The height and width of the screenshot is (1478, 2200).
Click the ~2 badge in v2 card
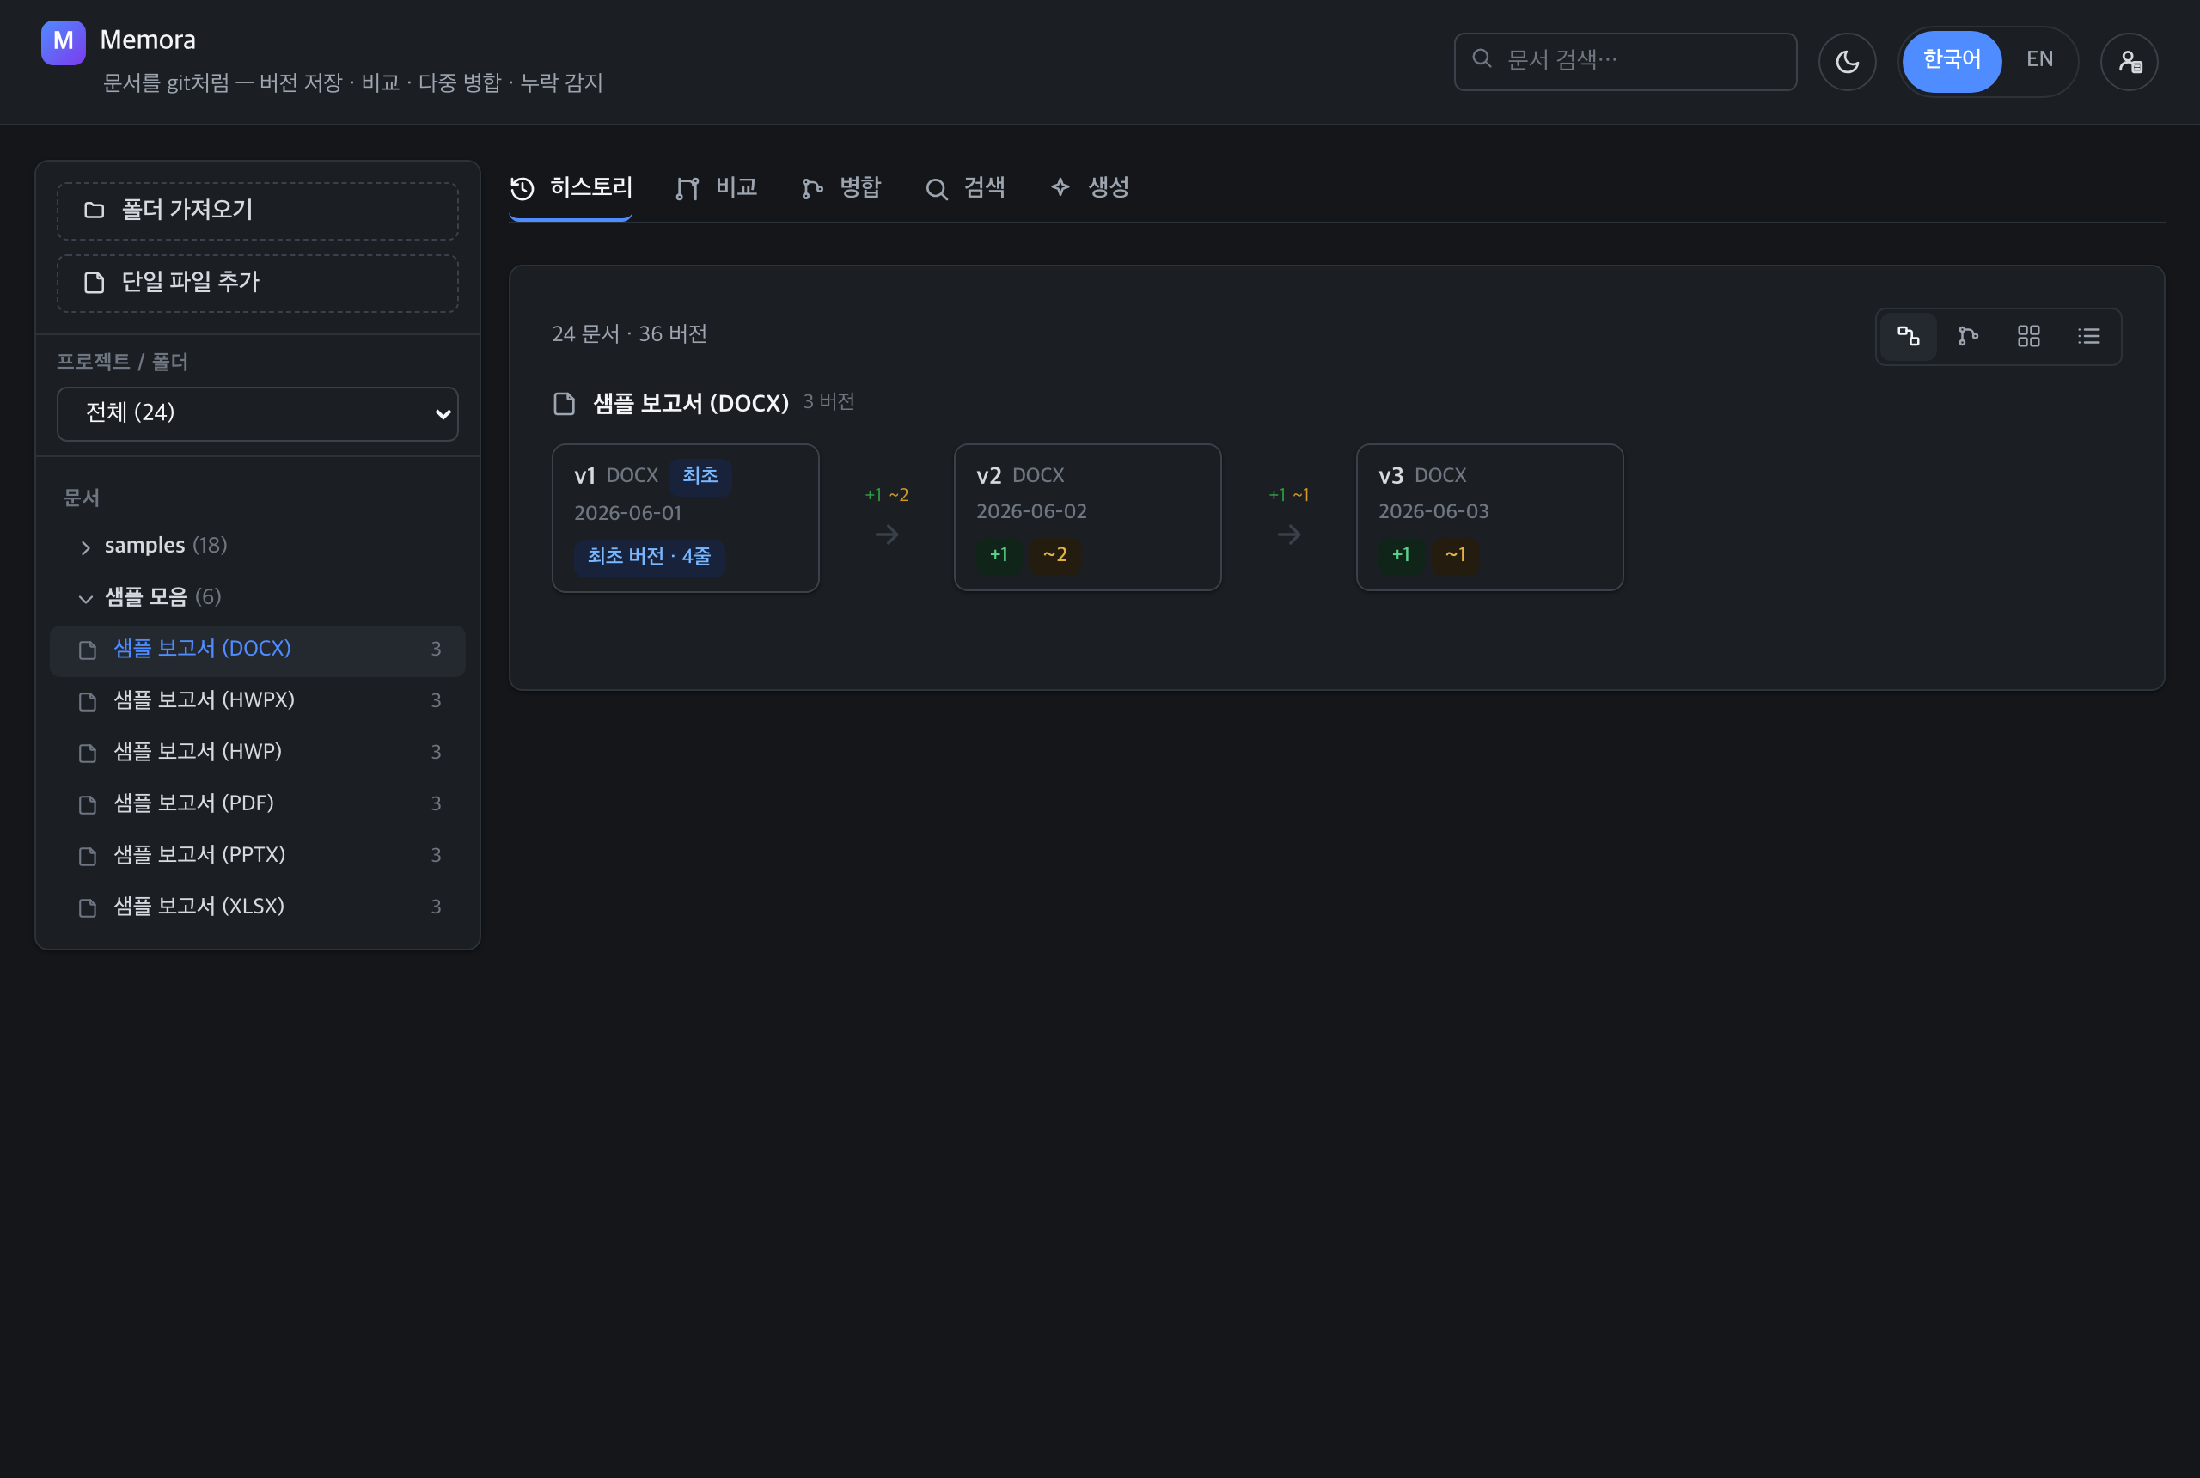click(1054, 555)
